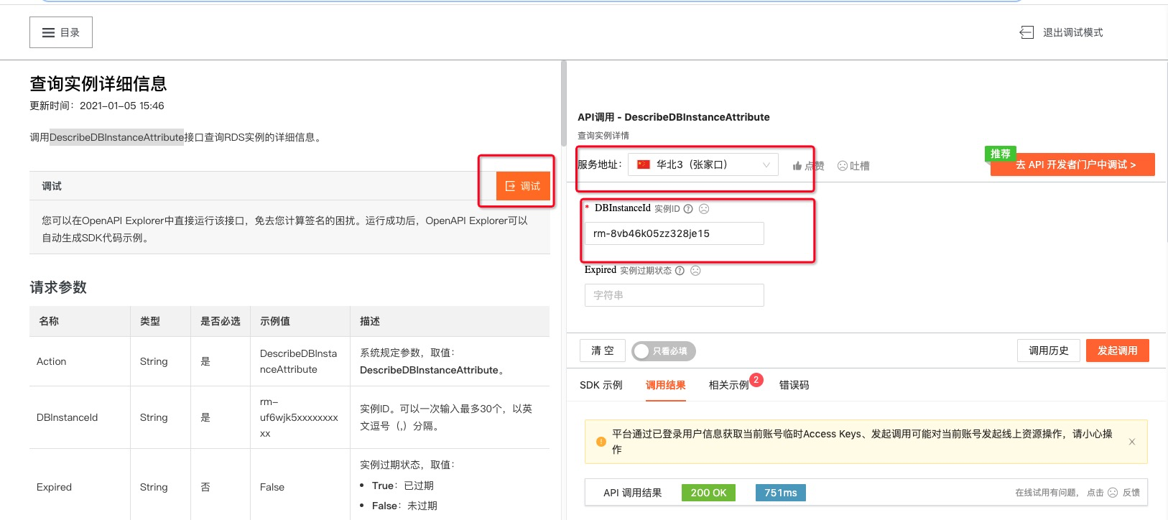Click the 反馈 feedback face icon
Viewport: 1168px width, 520px height.
tap(1113, 493)
